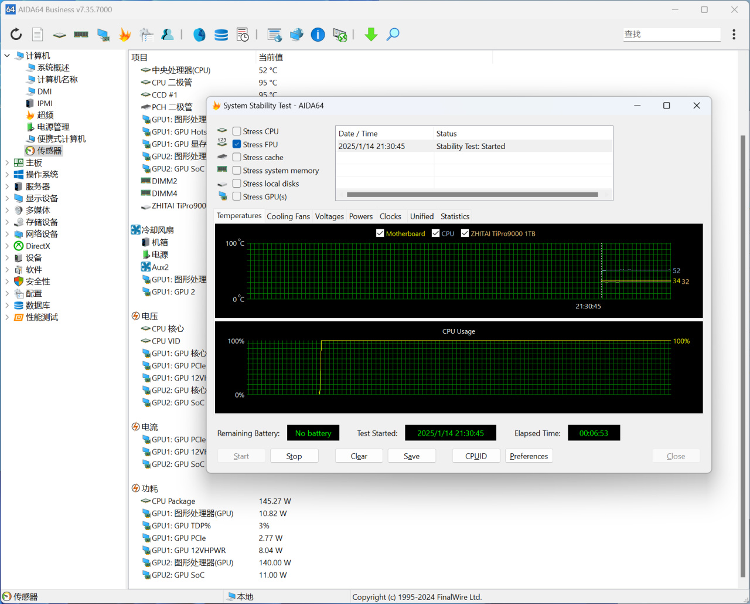Switch to the Unified tab
This screenshot has width=750, height=604.
tap(422, 216)
